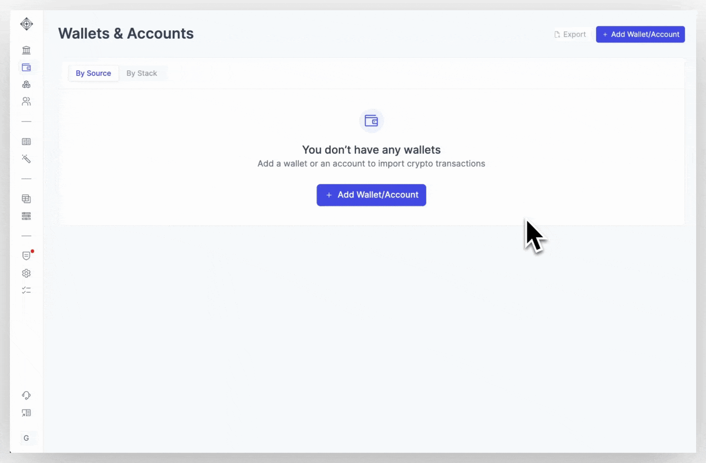Click the top-right Add Wallet/Account button
This screenshot has height=463, width=706.
point(640,34)
